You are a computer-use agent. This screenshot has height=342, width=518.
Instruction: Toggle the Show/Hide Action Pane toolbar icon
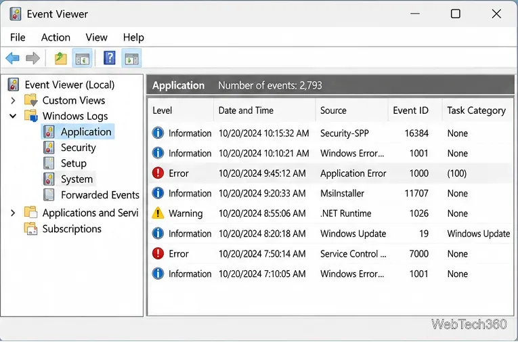(x=131, y=58)
